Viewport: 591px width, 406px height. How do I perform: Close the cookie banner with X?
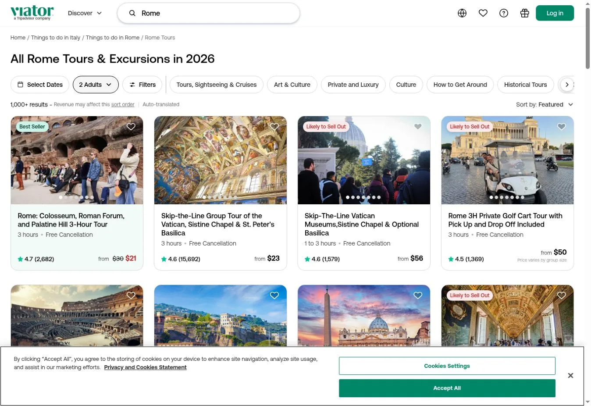pos(570,376)
